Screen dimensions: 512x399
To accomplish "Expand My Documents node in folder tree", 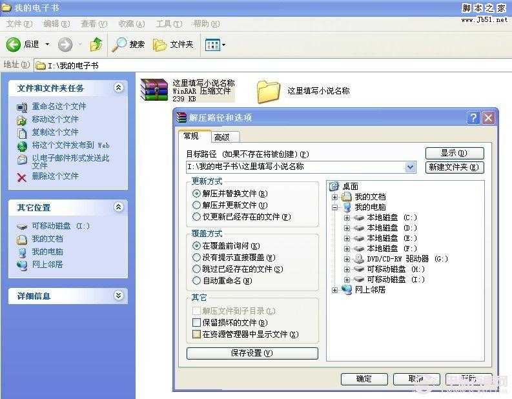I will click(334, 197).
